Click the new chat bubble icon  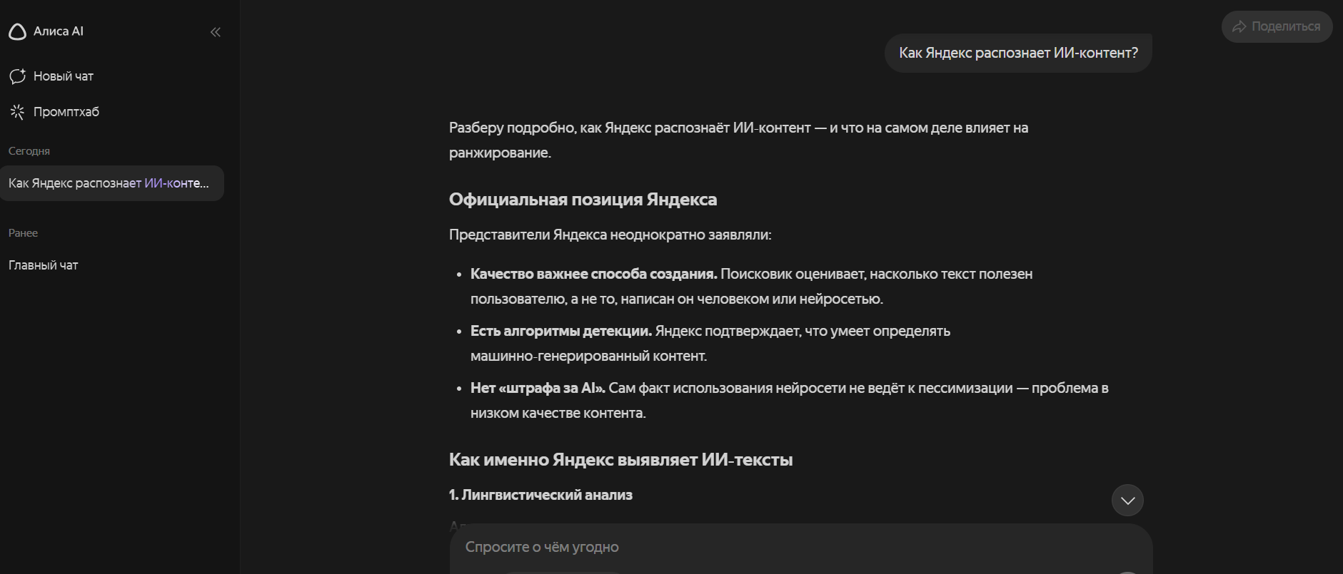(18, 76)
